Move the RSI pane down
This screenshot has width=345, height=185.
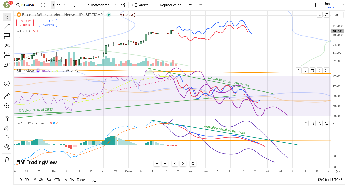(306, 70)
